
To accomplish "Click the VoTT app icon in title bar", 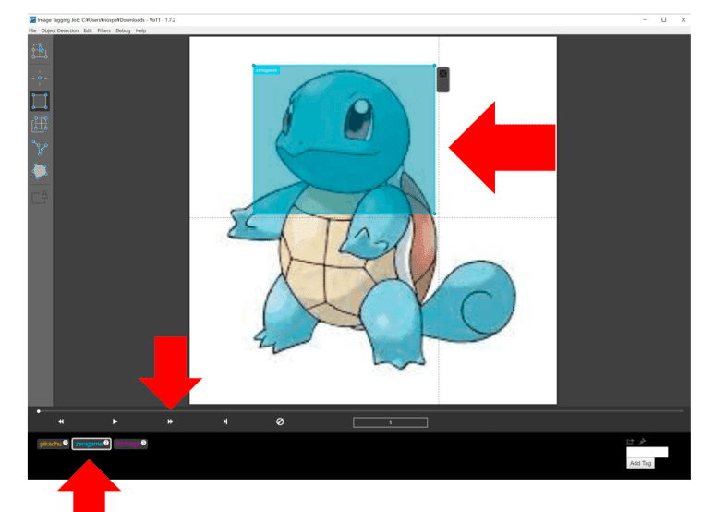I will [32, 20].
